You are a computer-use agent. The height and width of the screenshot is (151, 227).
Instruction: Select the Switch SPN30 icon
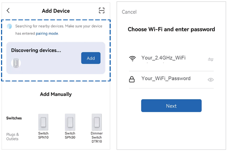pyautogui.click(x=70, y=122)
